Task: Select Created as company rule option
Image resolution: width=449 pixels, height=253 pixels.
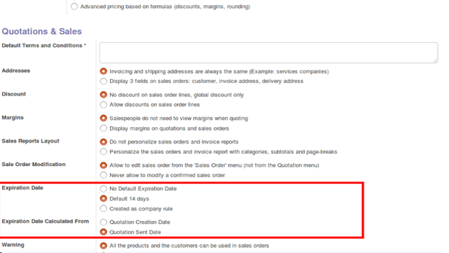Action: click(x=103, y=209)
